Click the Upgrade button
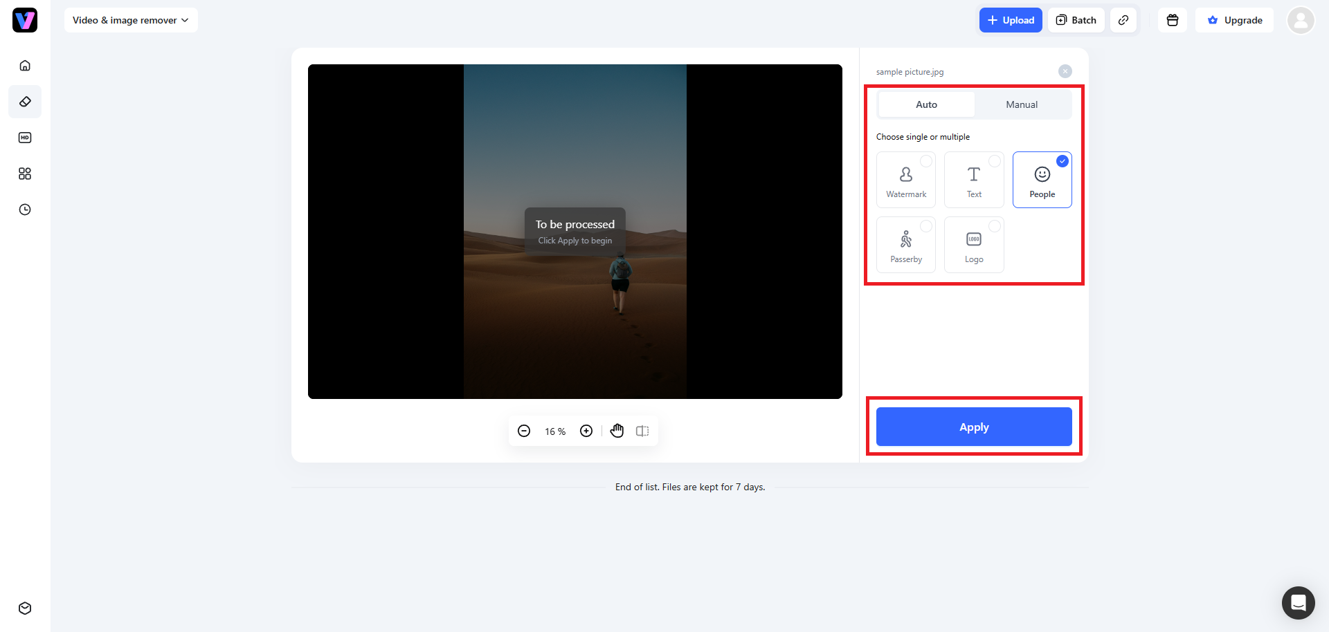This screenshot has height=632, width=1329. (1235, 20)
